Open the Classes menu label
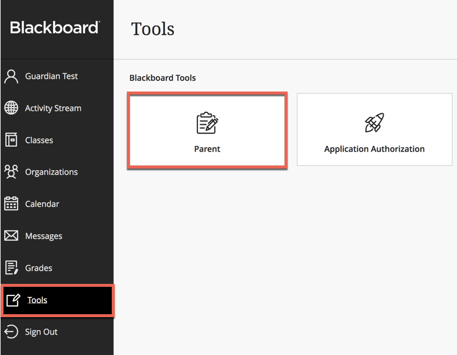 (x=39, y=140)
